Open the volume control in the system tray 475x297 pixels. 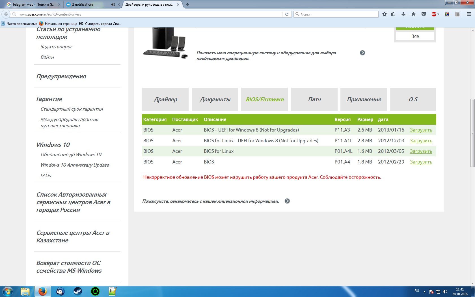pyautogui.click(x=445, y=292)
